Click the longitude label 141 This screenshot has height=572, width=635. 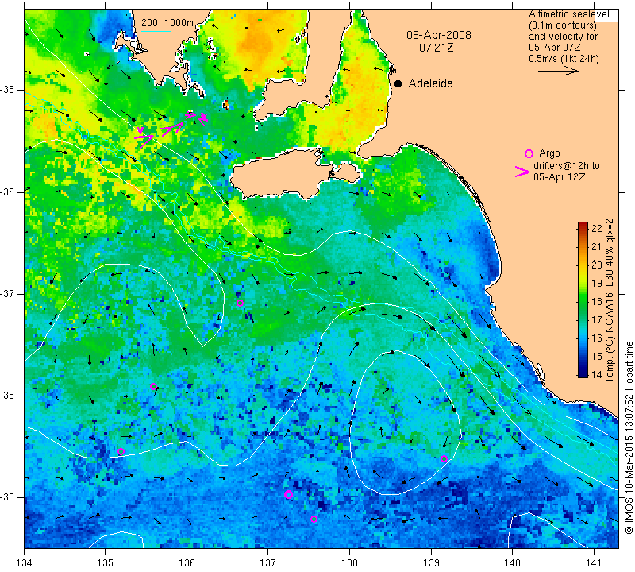coord(594,563)
